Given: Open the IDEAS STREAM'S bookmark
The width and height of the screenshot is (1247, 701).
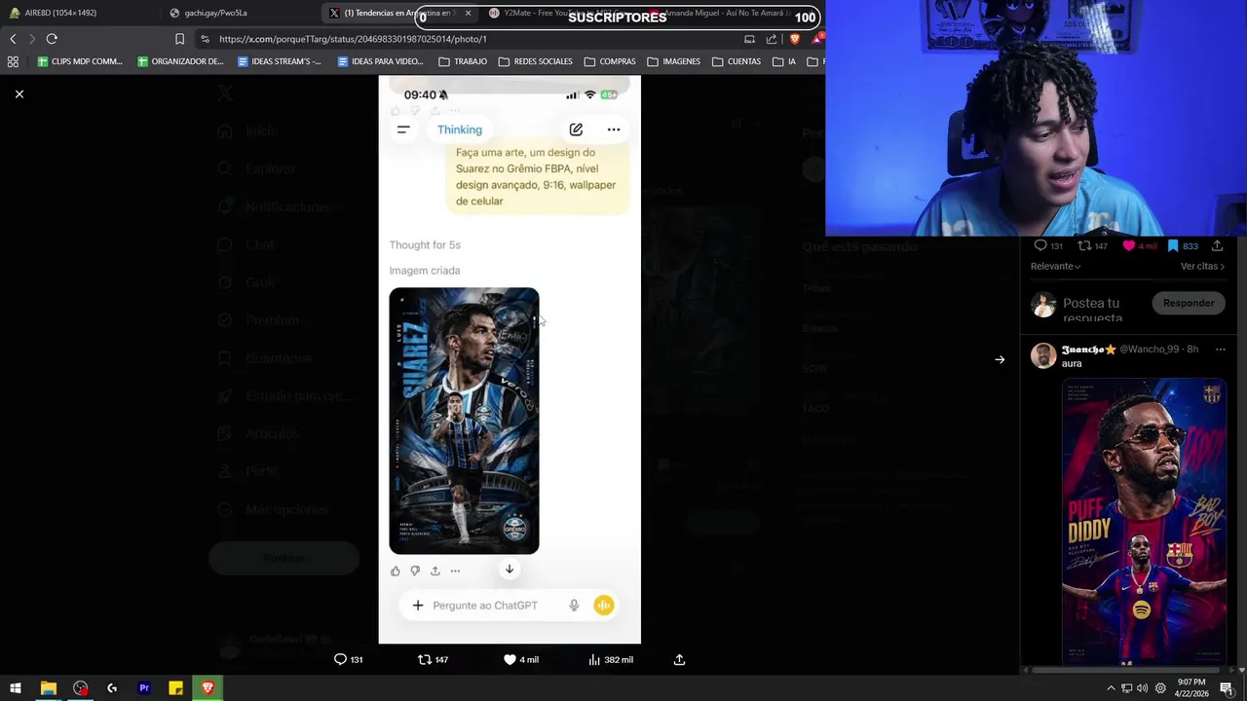Looking at the screenshot, I should coord(280,61).
